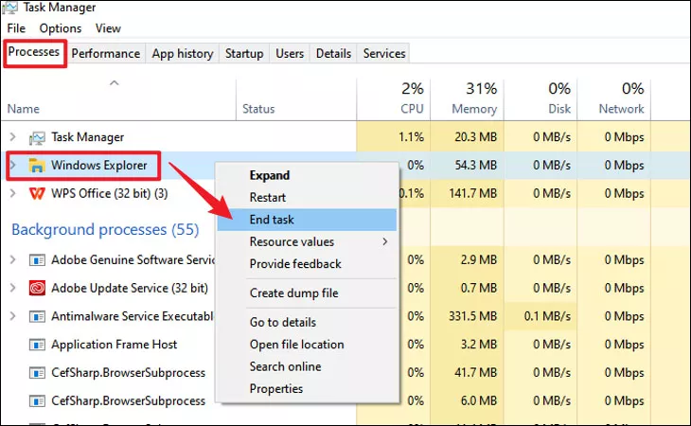Expand the Antimalware Service Executable row
Screen dimensions: 691x426
13,316
